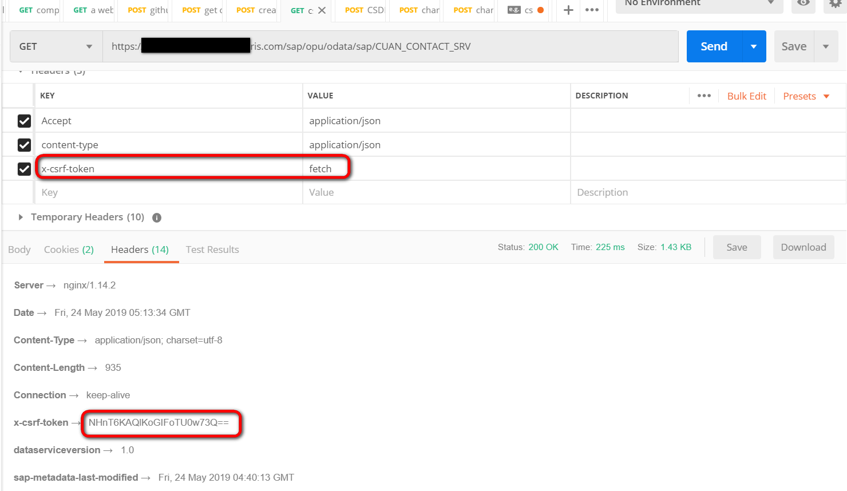Disable the Accept header checkbox
The width and height of the screenshot is (847, 491).
pyautogui.click(x=23, y=121)
